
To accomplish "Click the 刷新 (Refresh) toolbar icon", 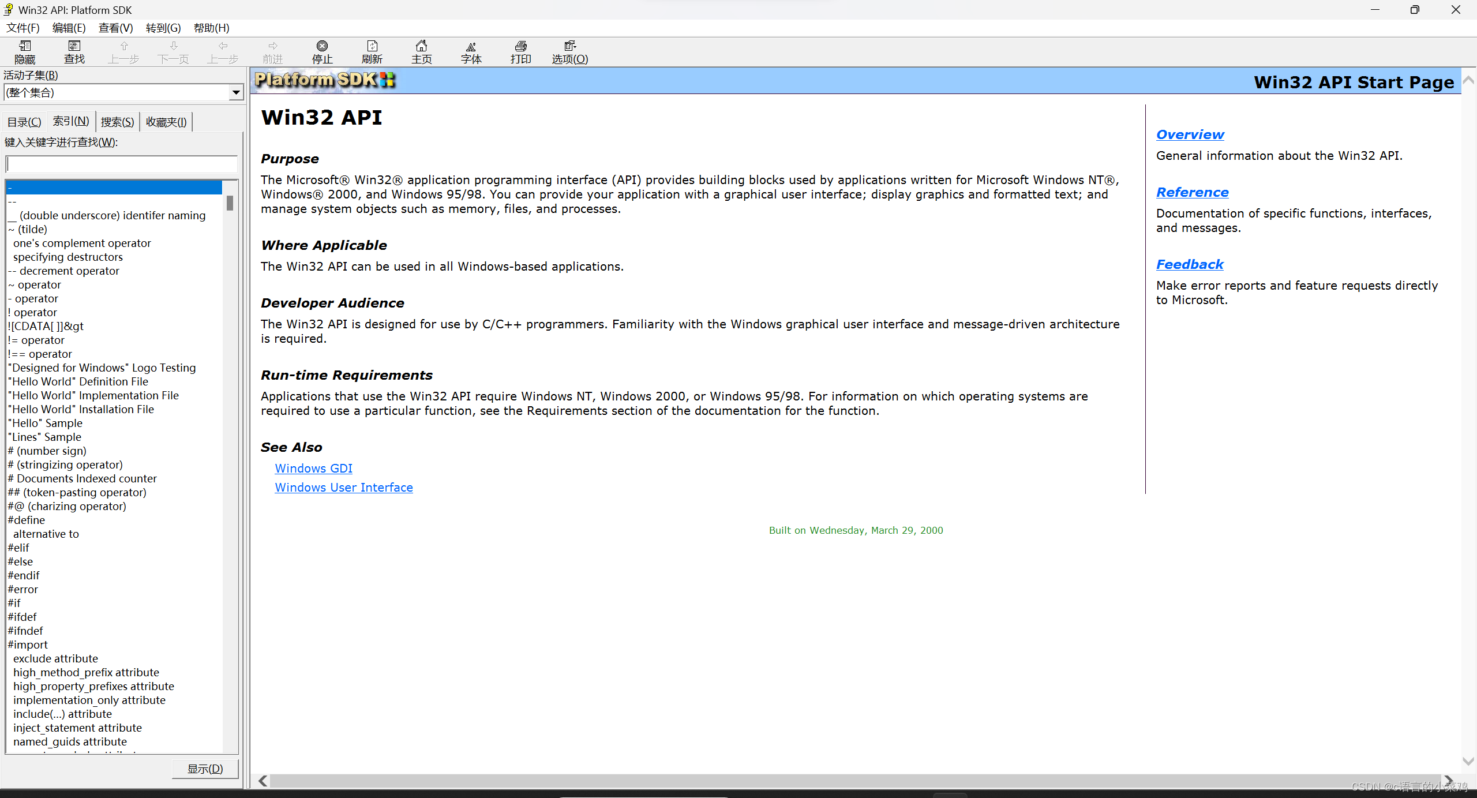I will point(372,52).
